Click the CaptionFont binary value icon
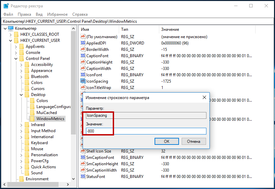 [83, 56]
